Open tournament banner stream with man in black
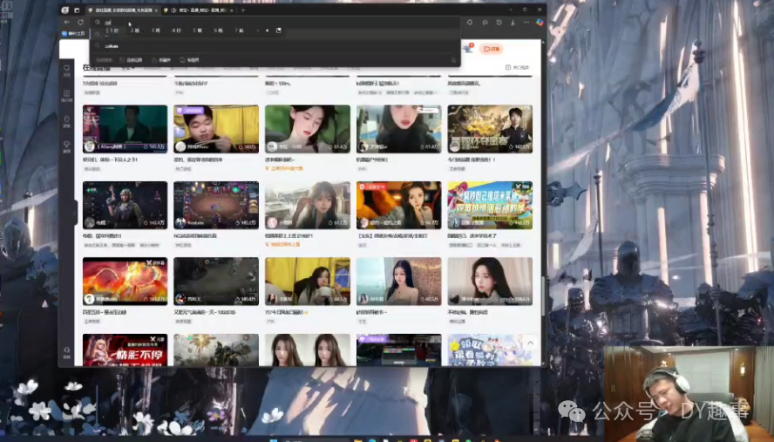The width and height of the screenshot is (774, 442). (490, 128)
